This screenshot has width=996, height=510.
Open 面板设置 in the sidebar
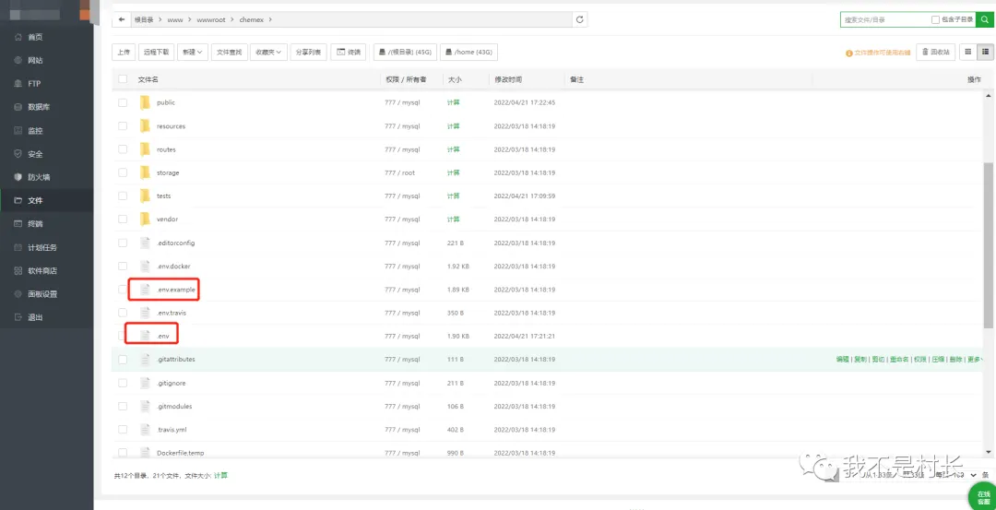click(41, 294)
